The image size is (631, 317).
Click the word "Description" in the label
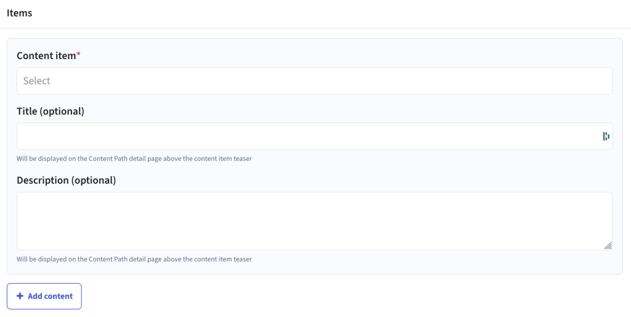tap(43, 180)
